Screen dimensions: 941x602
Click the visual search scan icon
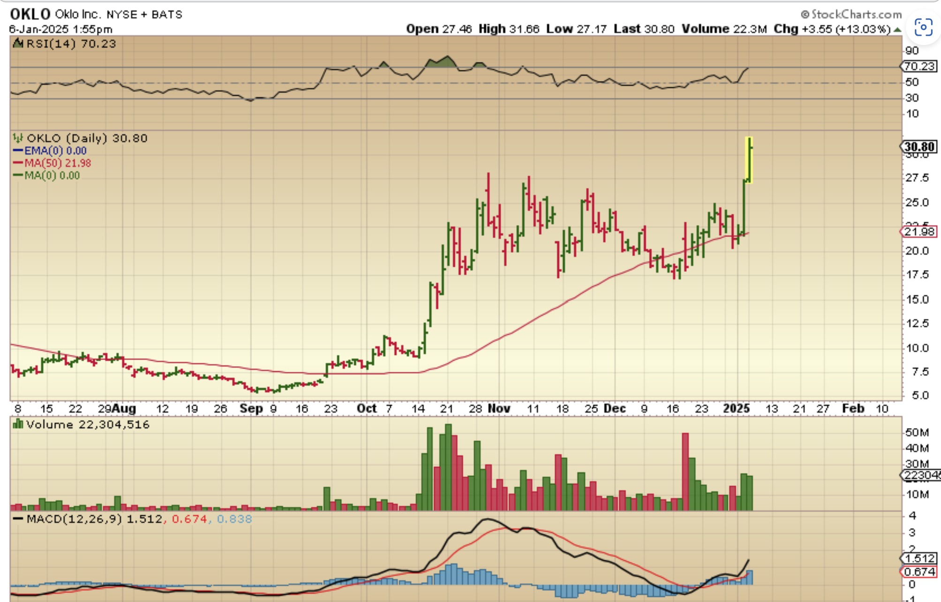[x=923, y=28]
